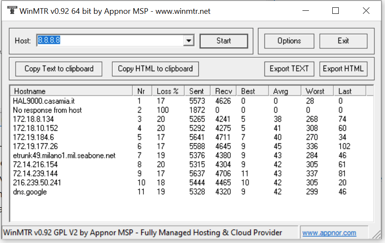Click Last value 74 for 172.18.8.134
385x243 pixels.
342,119
